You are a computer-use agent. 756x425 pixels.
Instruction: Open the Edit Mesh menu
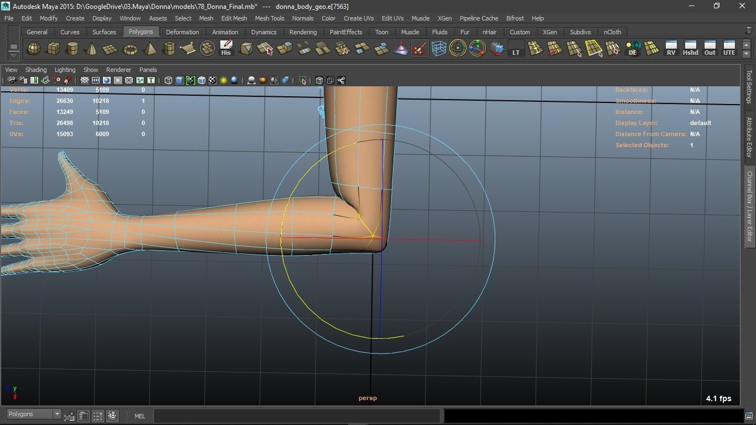[x=234, y=18]
